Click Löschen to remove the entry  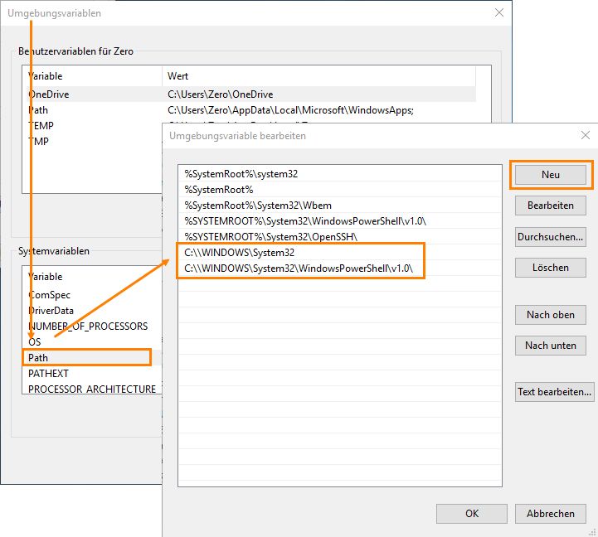tap(551, 268)
